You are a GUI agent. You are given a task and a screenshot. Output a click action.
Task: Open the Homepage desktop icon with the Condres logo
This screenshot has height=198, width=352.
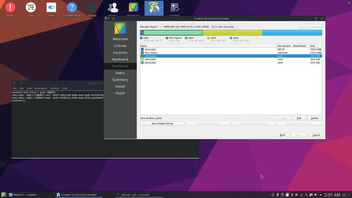[x=133, y=9]
